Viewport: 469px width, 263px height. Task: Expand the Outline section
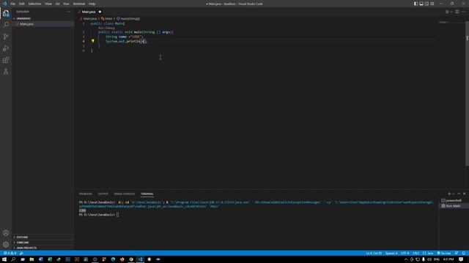[x=43, y=237]
